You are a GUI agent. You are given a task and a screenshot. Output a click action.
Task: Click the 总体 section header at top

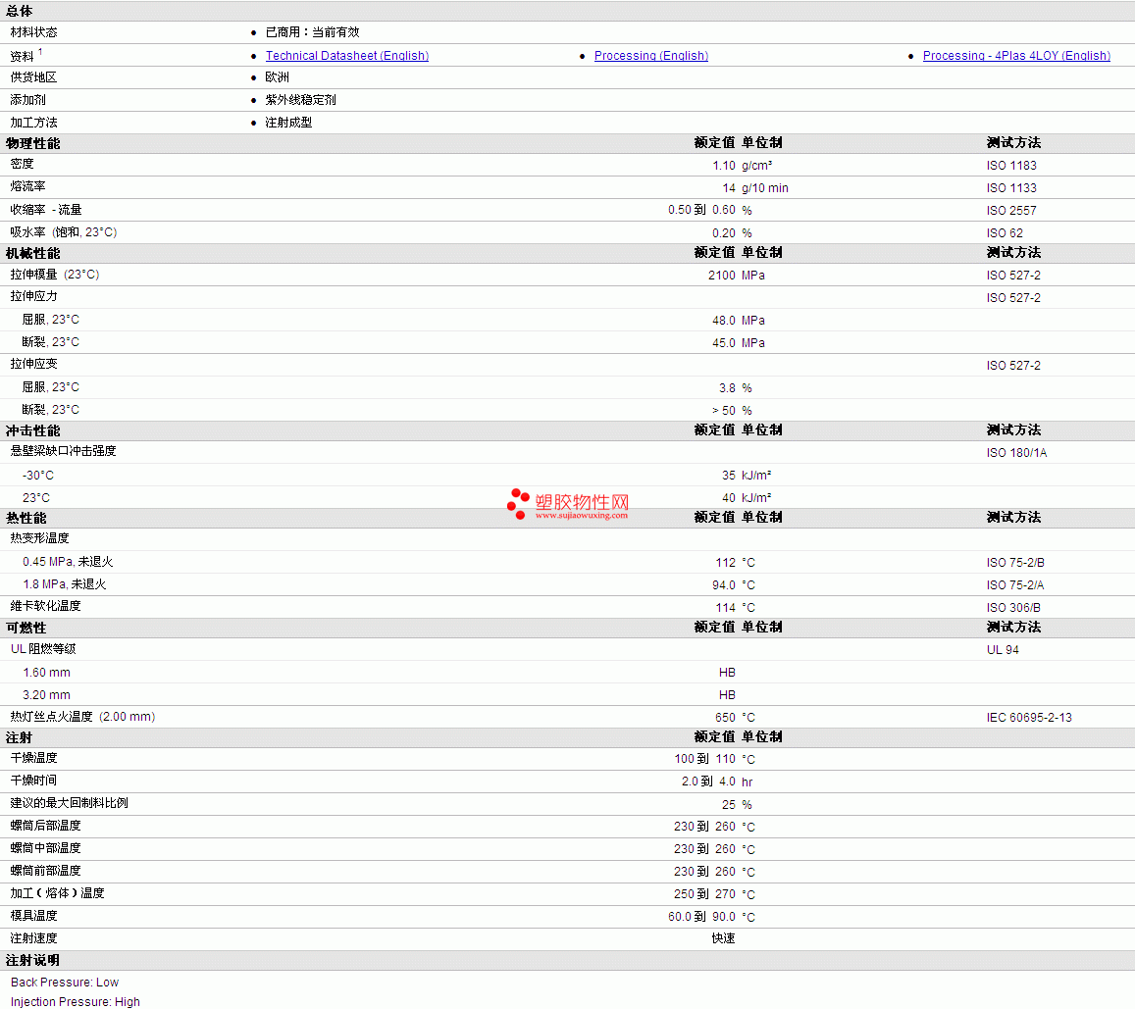[19, 11]
